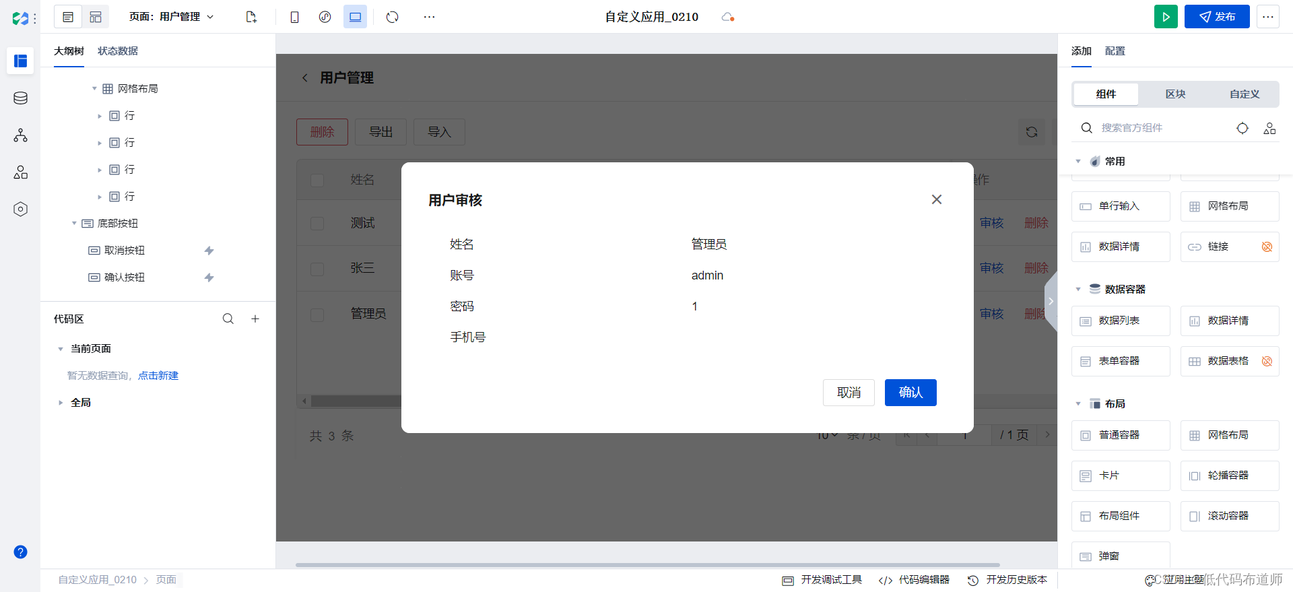This screenshot has height=592, width=1293.
Task: Collapse the 当前页面 section
Action: pos(61,349)
